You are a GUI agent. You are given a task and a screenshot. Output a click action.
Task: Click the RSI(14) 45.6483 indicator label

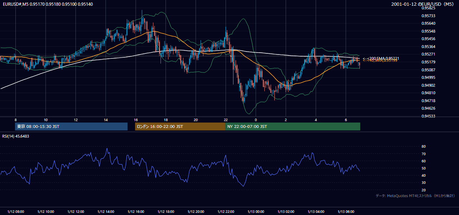point(16,136)
